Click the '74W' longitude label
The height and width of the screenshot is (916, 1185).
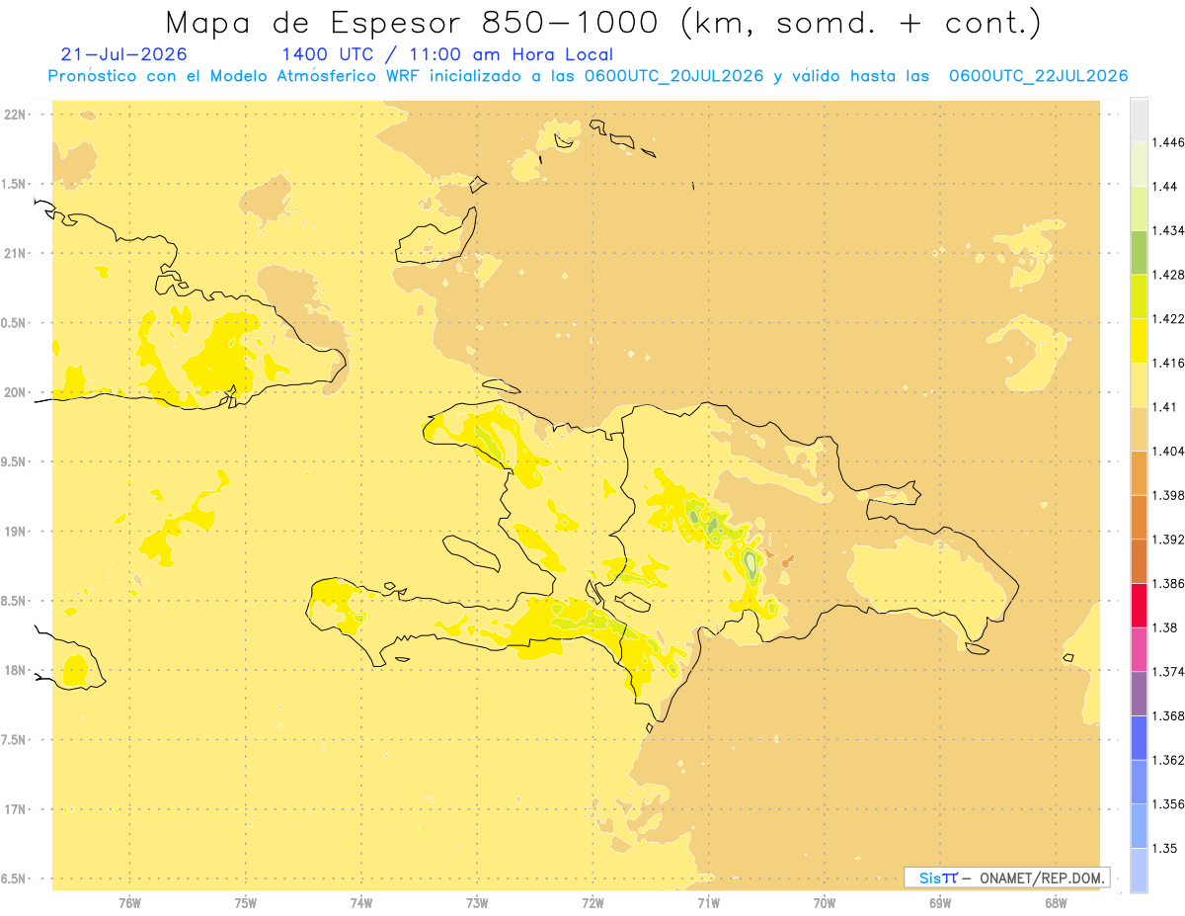pyautogui.click(x=361, y=903)
